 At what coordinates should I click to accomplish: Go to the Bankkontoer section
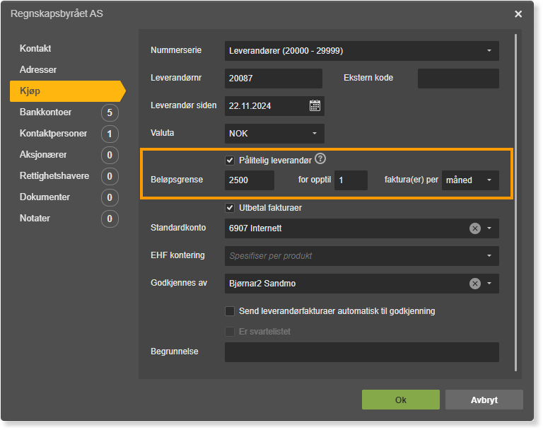(x=46, y=112)
